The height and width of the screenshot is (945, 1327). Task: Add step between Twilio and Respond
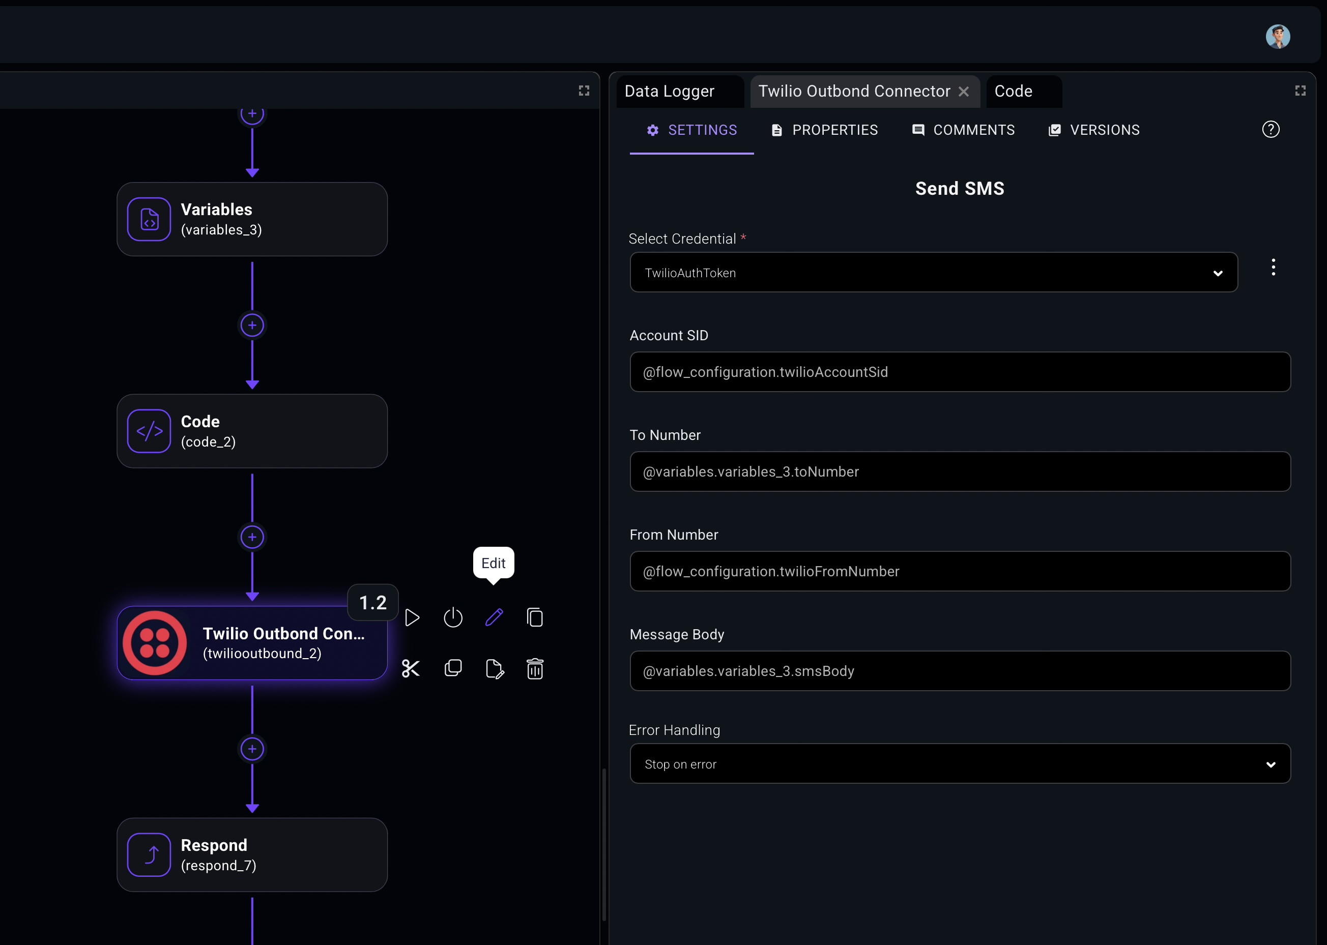252,749
